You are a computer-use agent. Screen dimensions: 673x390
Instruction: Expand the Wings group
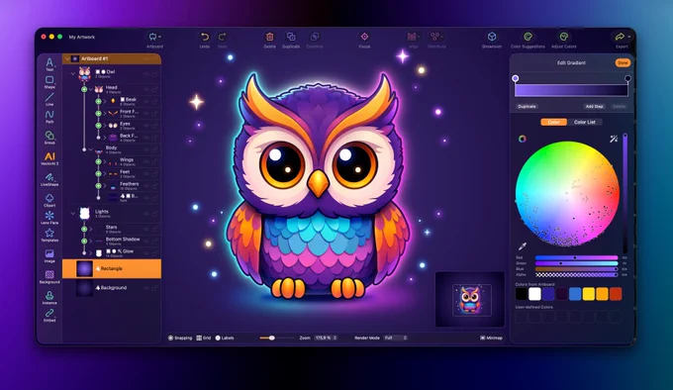tap(105, 161)
